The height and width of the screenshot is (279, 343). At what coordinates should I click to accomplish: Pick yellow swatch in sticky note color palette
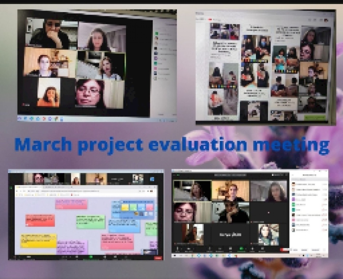click(125, 207)
